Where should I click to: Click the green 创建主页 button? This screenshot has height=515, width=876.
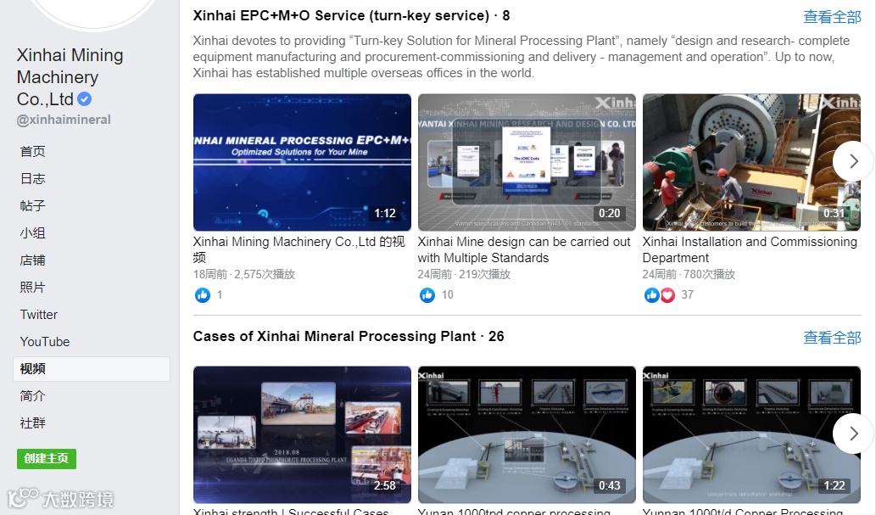click(47, 458)
